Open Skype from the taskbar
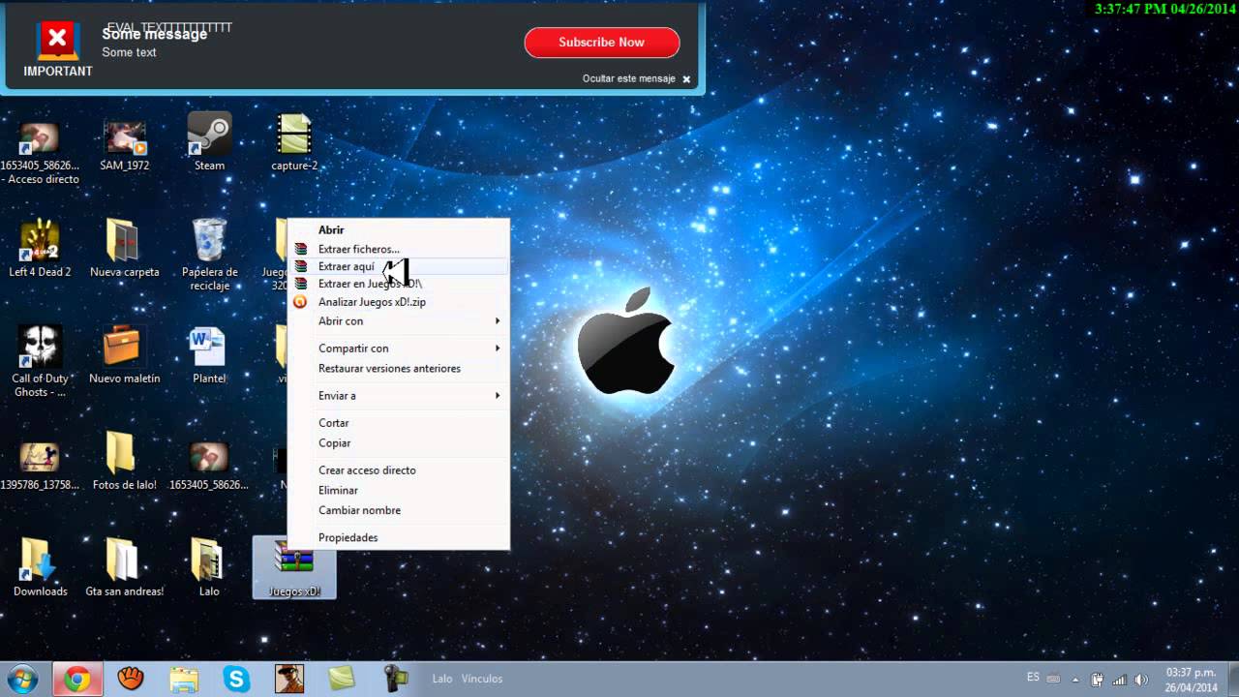The height and width of the screenshot is (697, 1239). click(236, 679)
